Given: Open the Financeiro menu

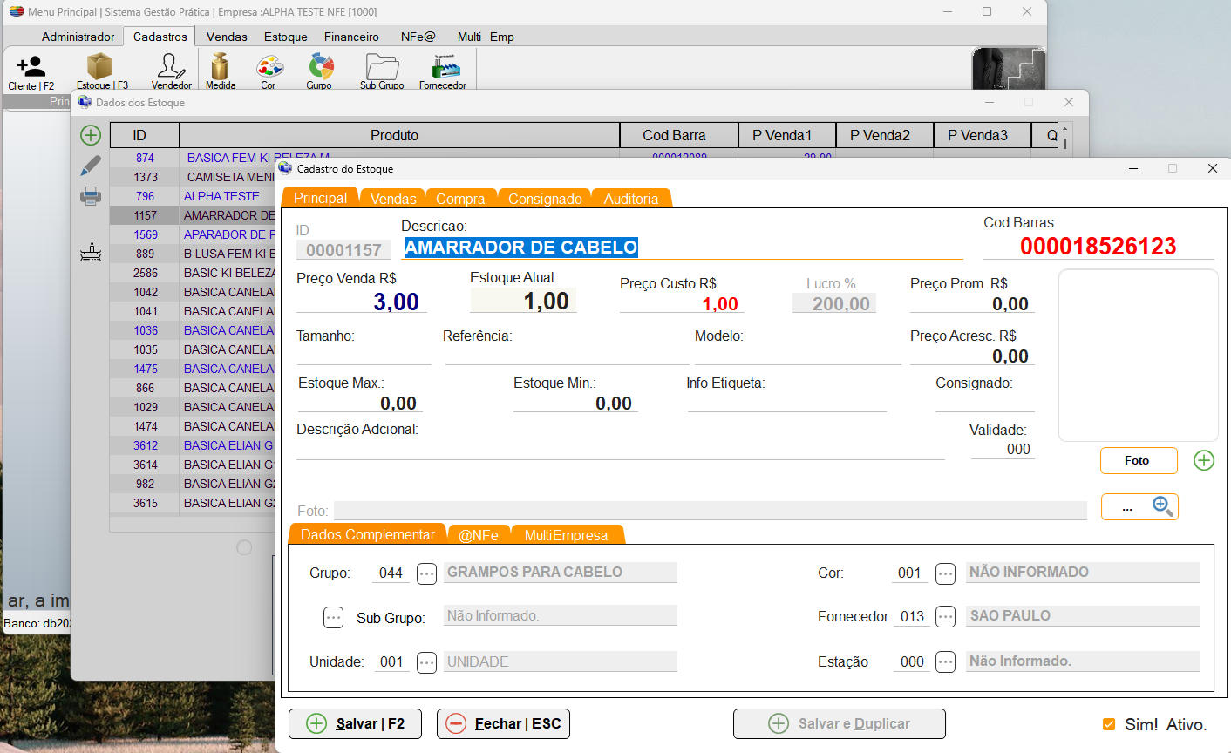Looking at the screenshot, I should pos(351,37).
